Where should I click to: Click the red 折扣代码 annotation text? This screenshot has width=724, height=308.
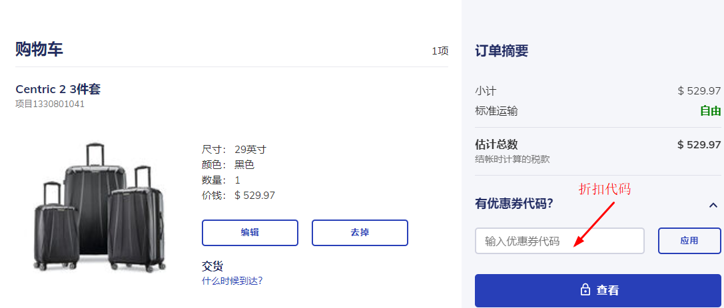[604, 189]
